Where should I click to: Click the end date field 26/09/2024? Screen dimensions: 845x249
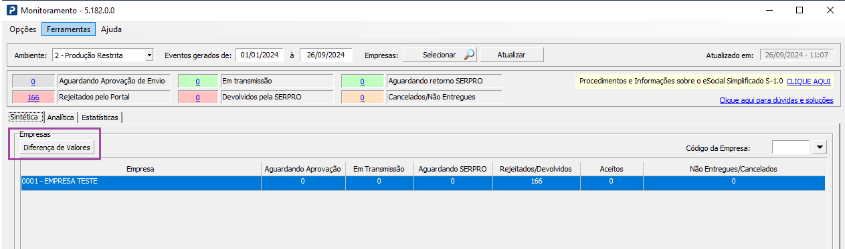tap(326, 55)
